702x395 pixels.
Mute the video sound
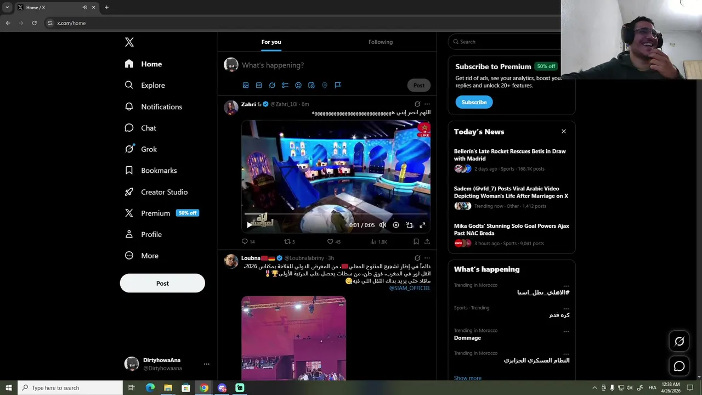coord(383,225)
